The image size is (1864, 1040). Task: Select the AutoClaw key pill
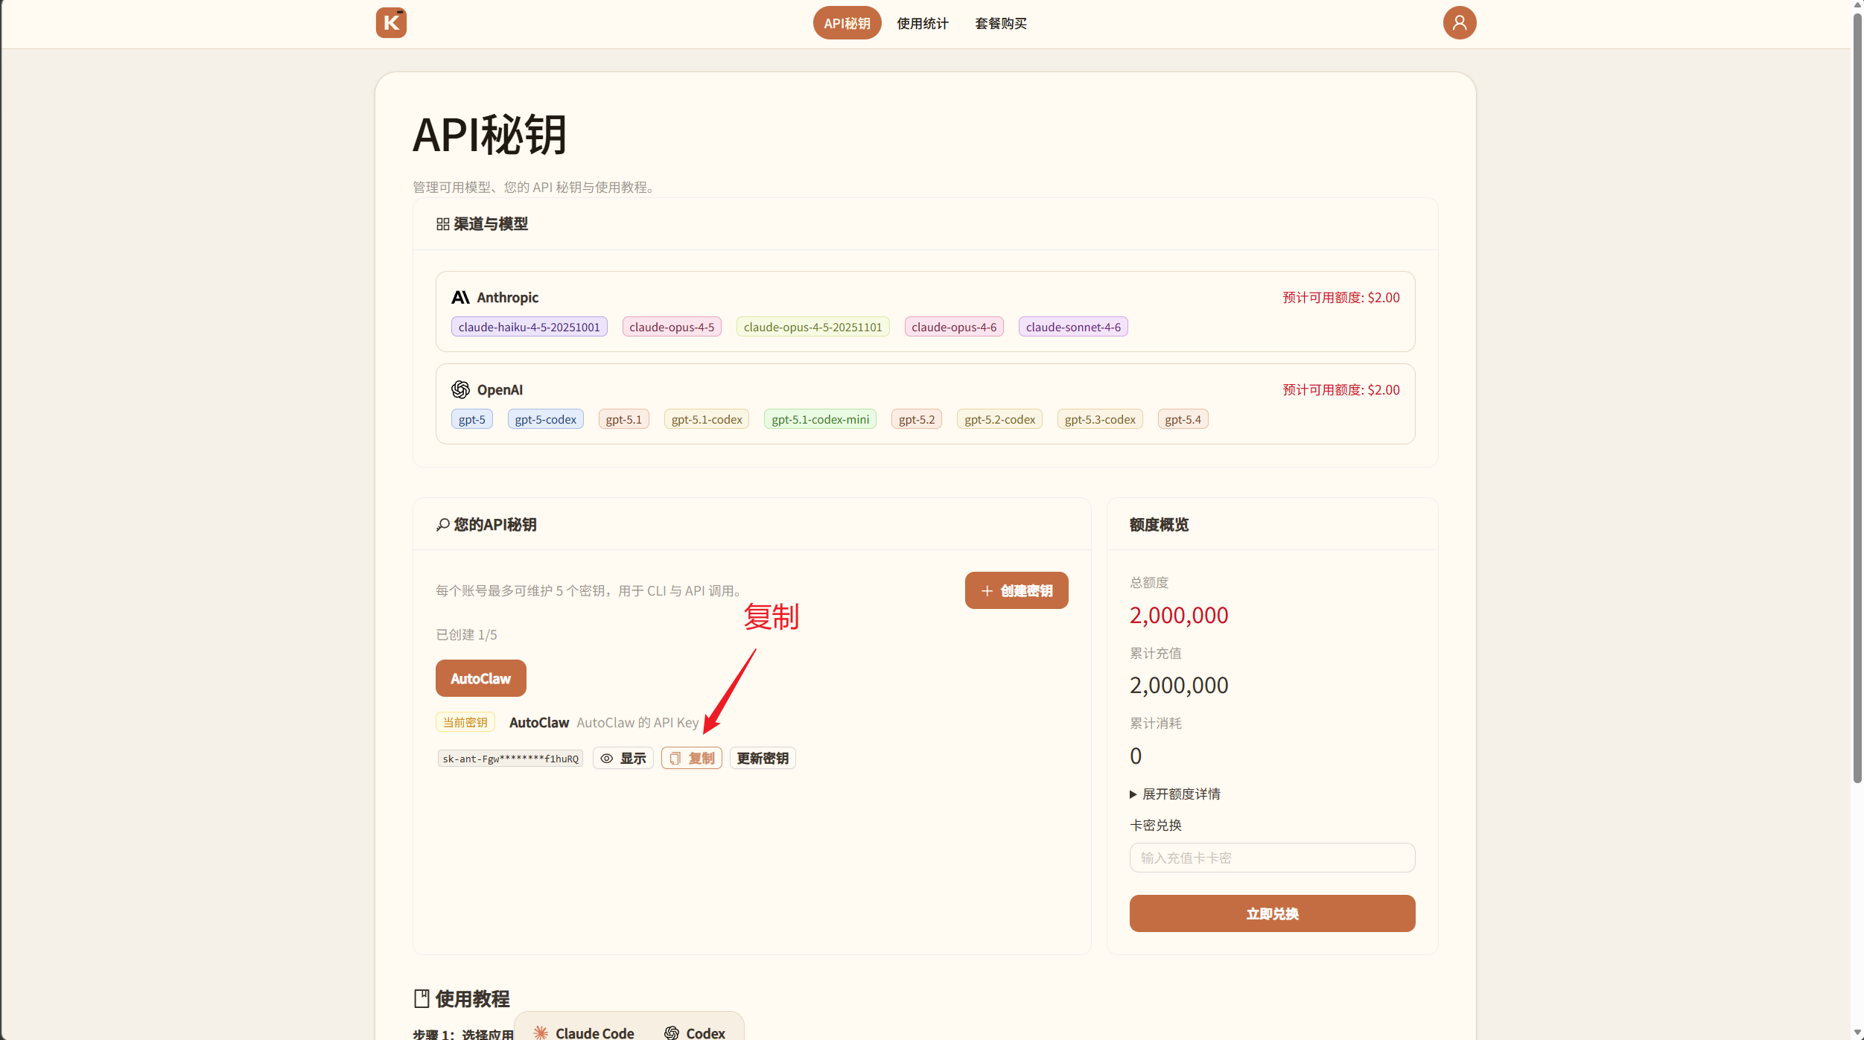click(480, 679)
